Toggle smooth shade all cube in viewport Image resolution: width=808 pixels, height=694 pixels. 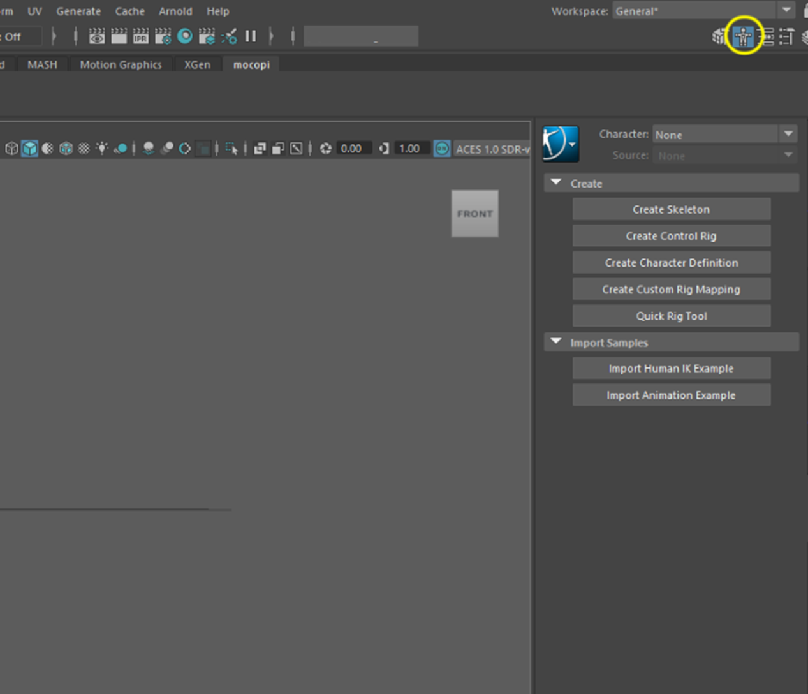29,149
